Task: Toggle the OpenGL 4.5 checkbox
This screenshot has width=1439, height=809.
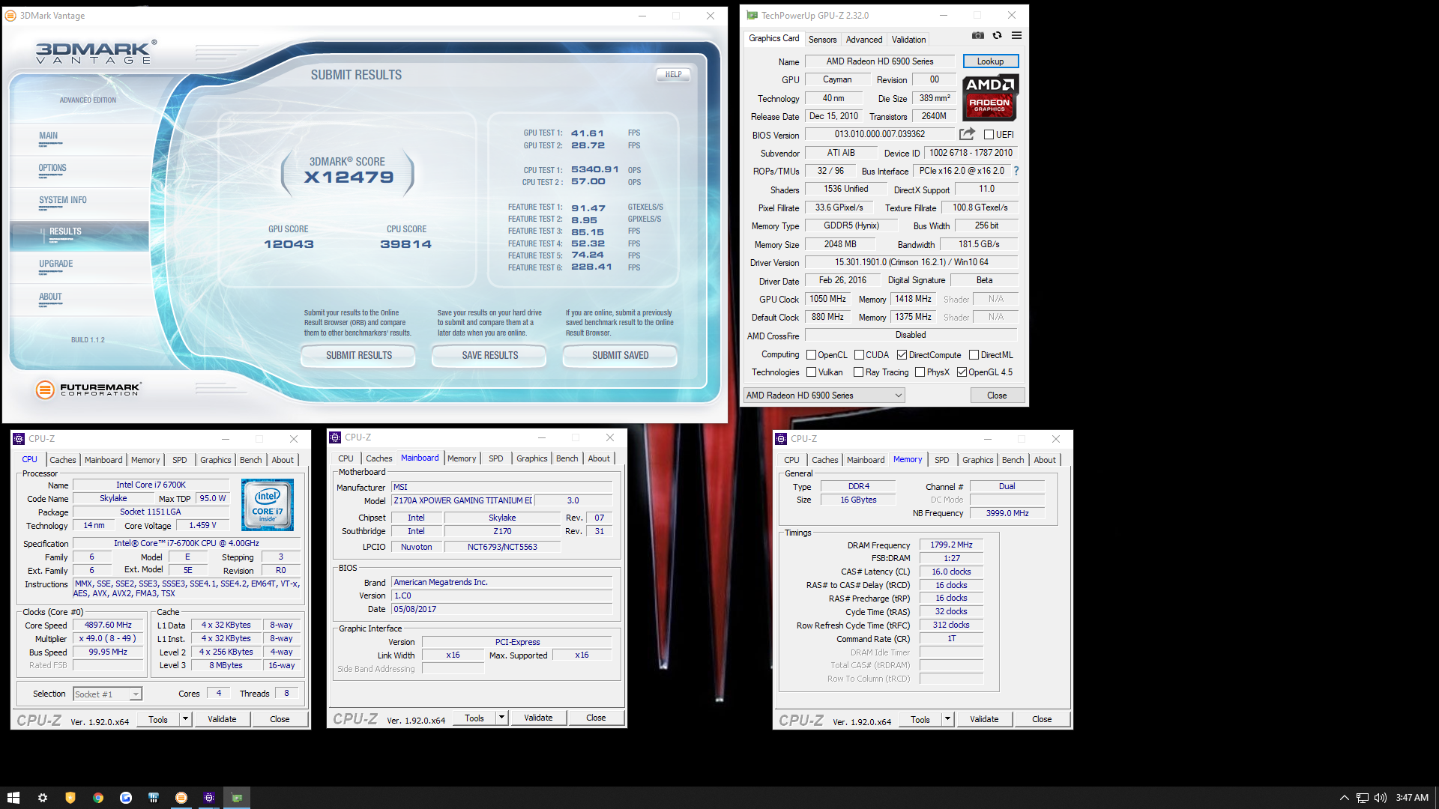Action: pos(962,372)
